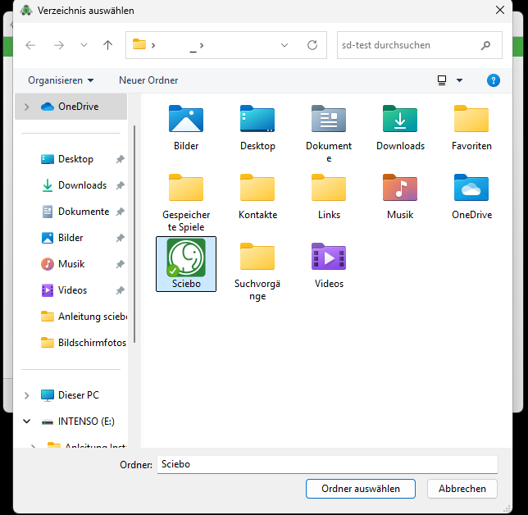The width and height of the screenshot is (528, 515).
Task: Click the Ordner name input field
Action: (x=326, y=464)
